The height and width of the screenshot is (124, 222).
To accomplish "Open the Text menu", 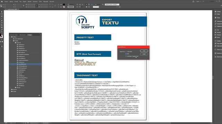I will click(20, 1).
